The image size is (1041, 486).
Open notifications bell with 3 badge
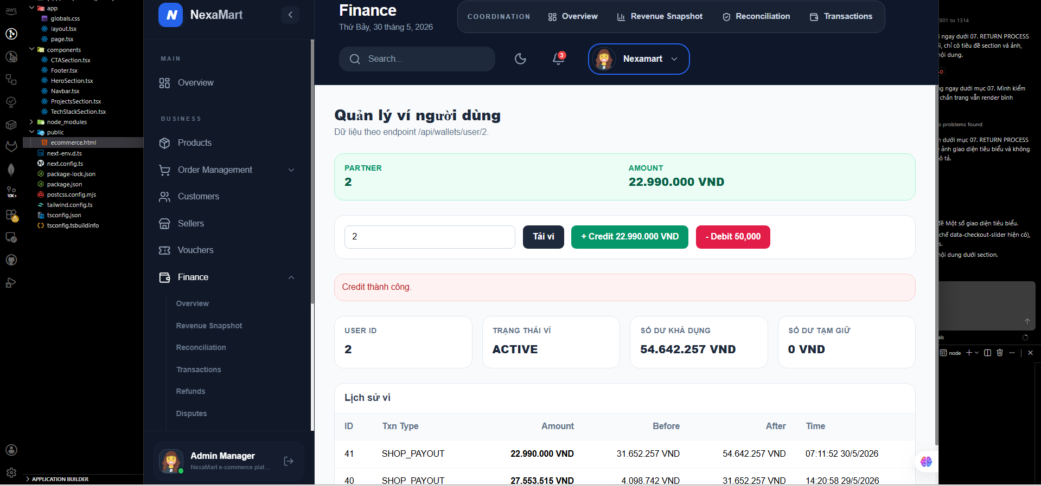[558, 58]
